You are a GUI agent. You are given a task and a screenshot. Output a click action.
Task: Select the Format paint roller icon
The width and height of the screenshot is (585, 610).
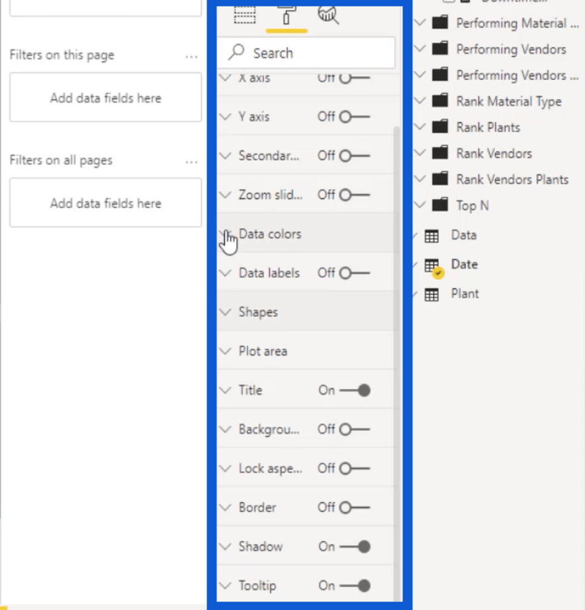[287, 16]
